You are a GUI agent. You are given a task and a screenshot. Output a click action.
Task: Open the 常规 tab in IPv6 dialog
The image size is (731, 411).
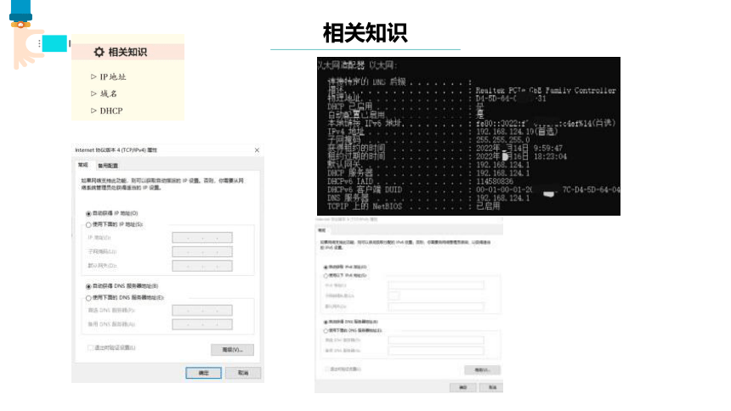point(321,230)
